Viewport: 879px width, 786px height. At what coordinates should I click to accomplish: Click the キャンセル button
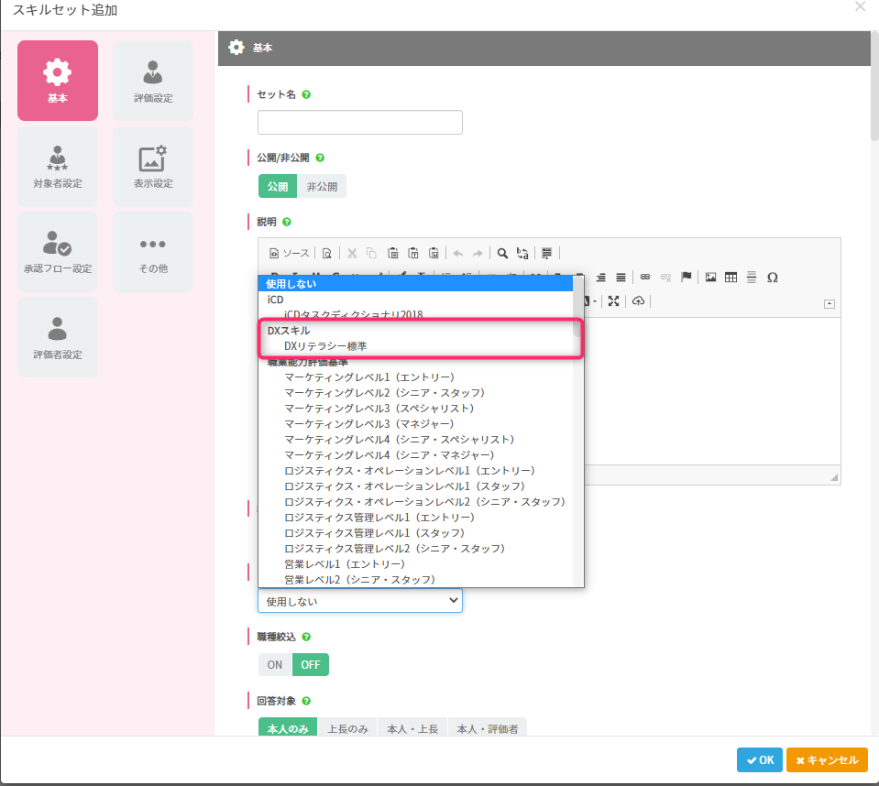pyautogui.click(x=826, y=759)
